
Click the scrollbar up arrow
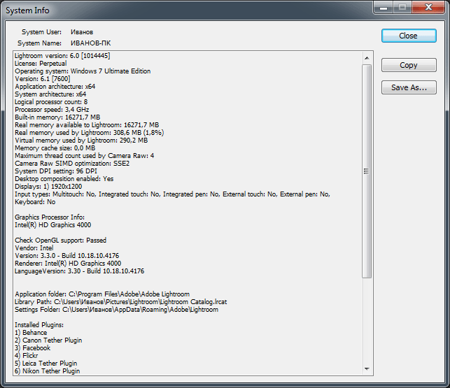click(367, 58)
